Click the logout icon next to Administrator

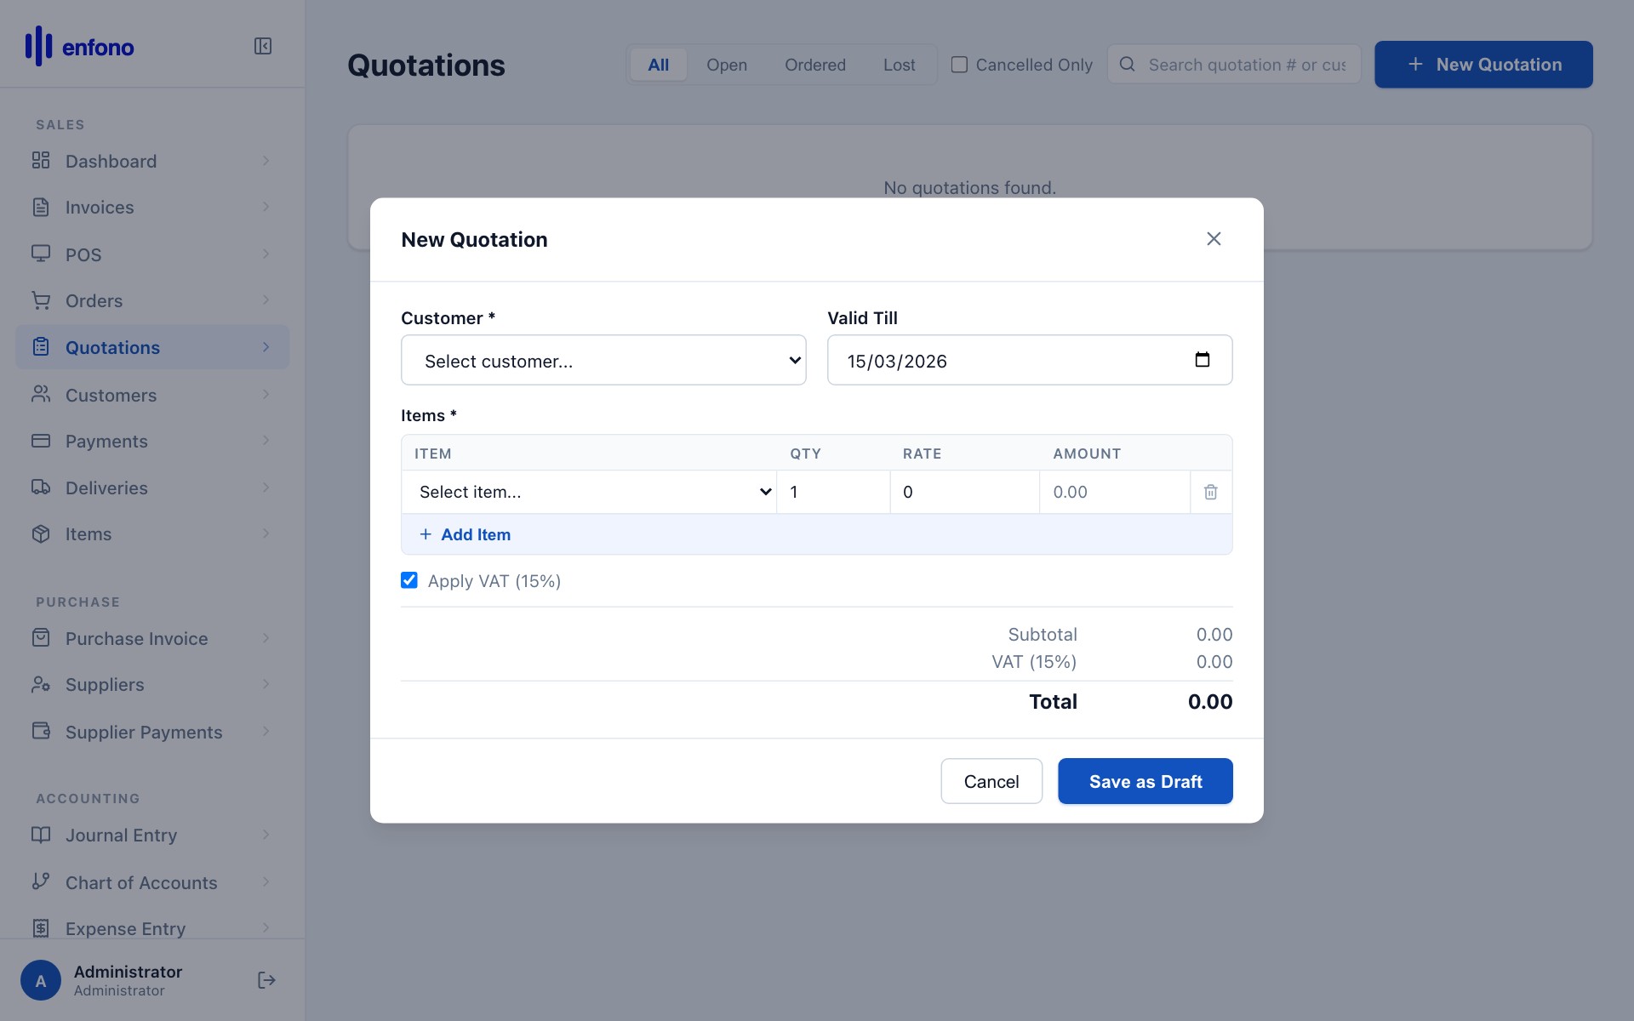[x=266, y=980]
